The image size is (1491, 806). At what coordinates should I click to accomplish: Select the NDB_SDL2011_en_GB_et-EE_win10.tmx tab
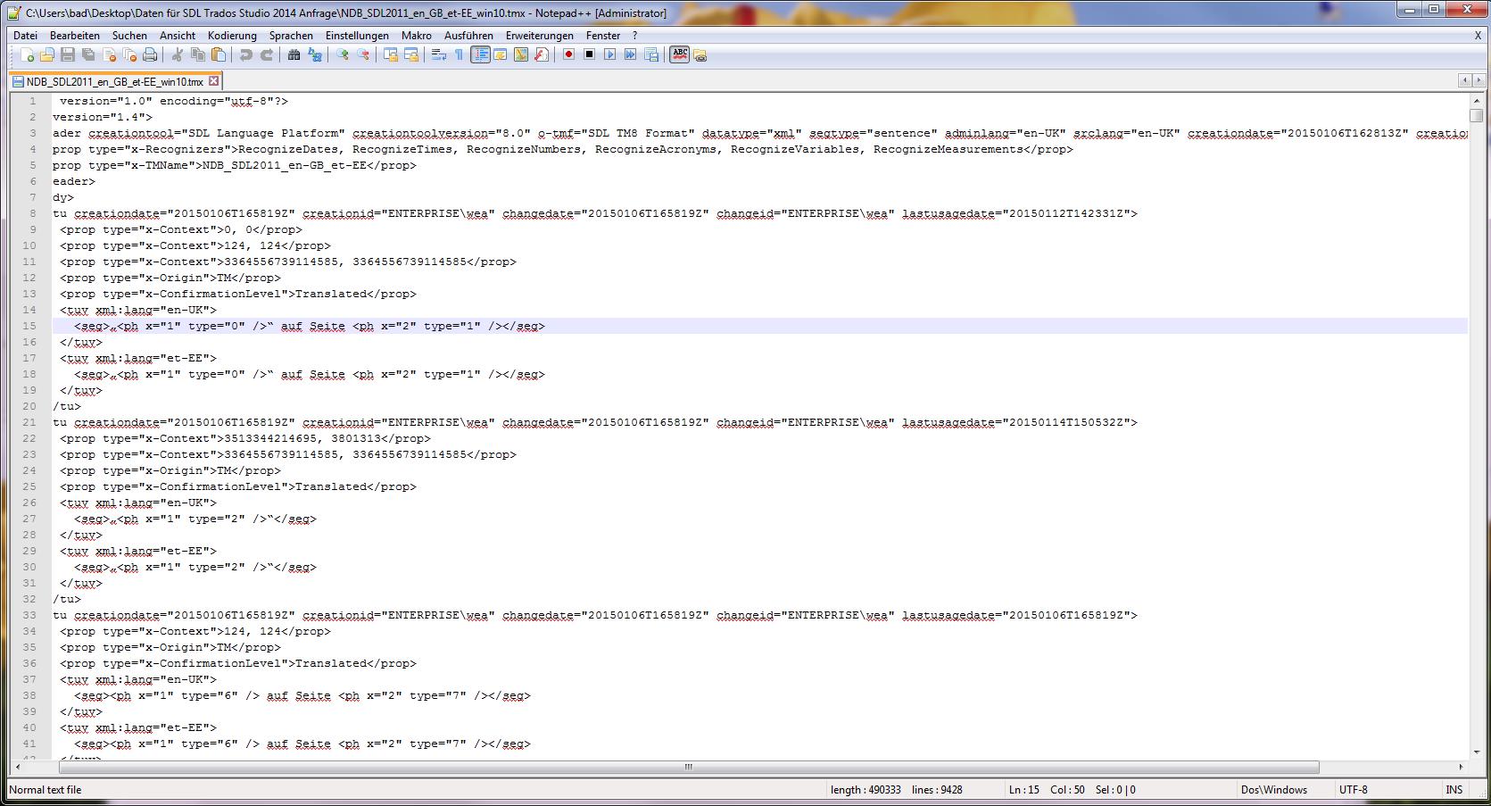click(x=115, y=81)
